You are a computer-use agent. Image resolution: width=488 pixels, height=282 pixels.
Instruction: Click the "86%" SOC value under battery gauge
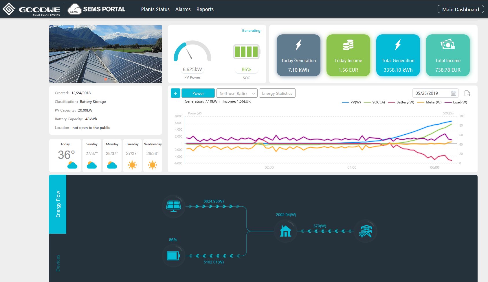click(246, 69)
